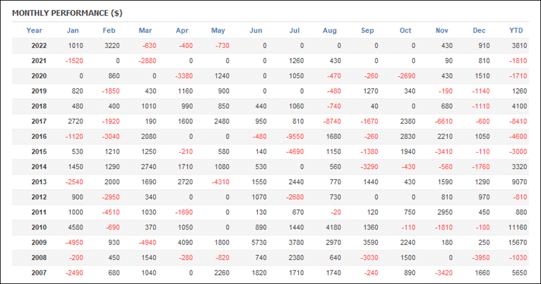This screenshot has height=284, width=541.
Task: Select the 2017 row label
Action: point(39,122)
